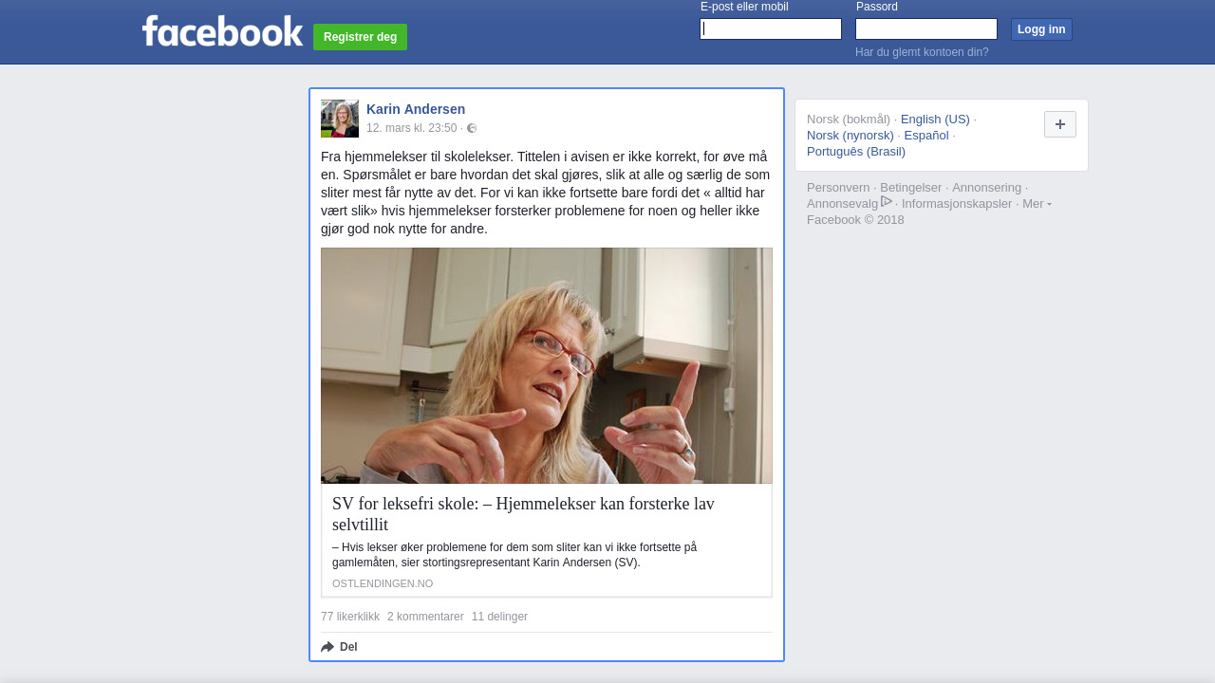Screen dimensions: 1215x683
Task: Click the Logg inn button
Action: pyautogui.click(x=1041, y=29)
